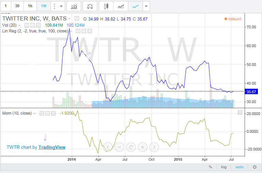Image resolution: width=262 pixels, height=173 pixels.
Task: Switch to the 1h interval
Action: click(30, 6)
